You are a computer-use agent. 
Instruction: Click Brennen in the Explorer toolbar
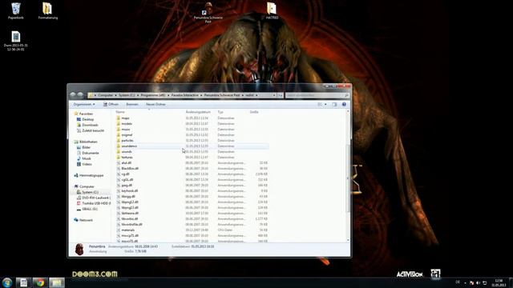132,104
